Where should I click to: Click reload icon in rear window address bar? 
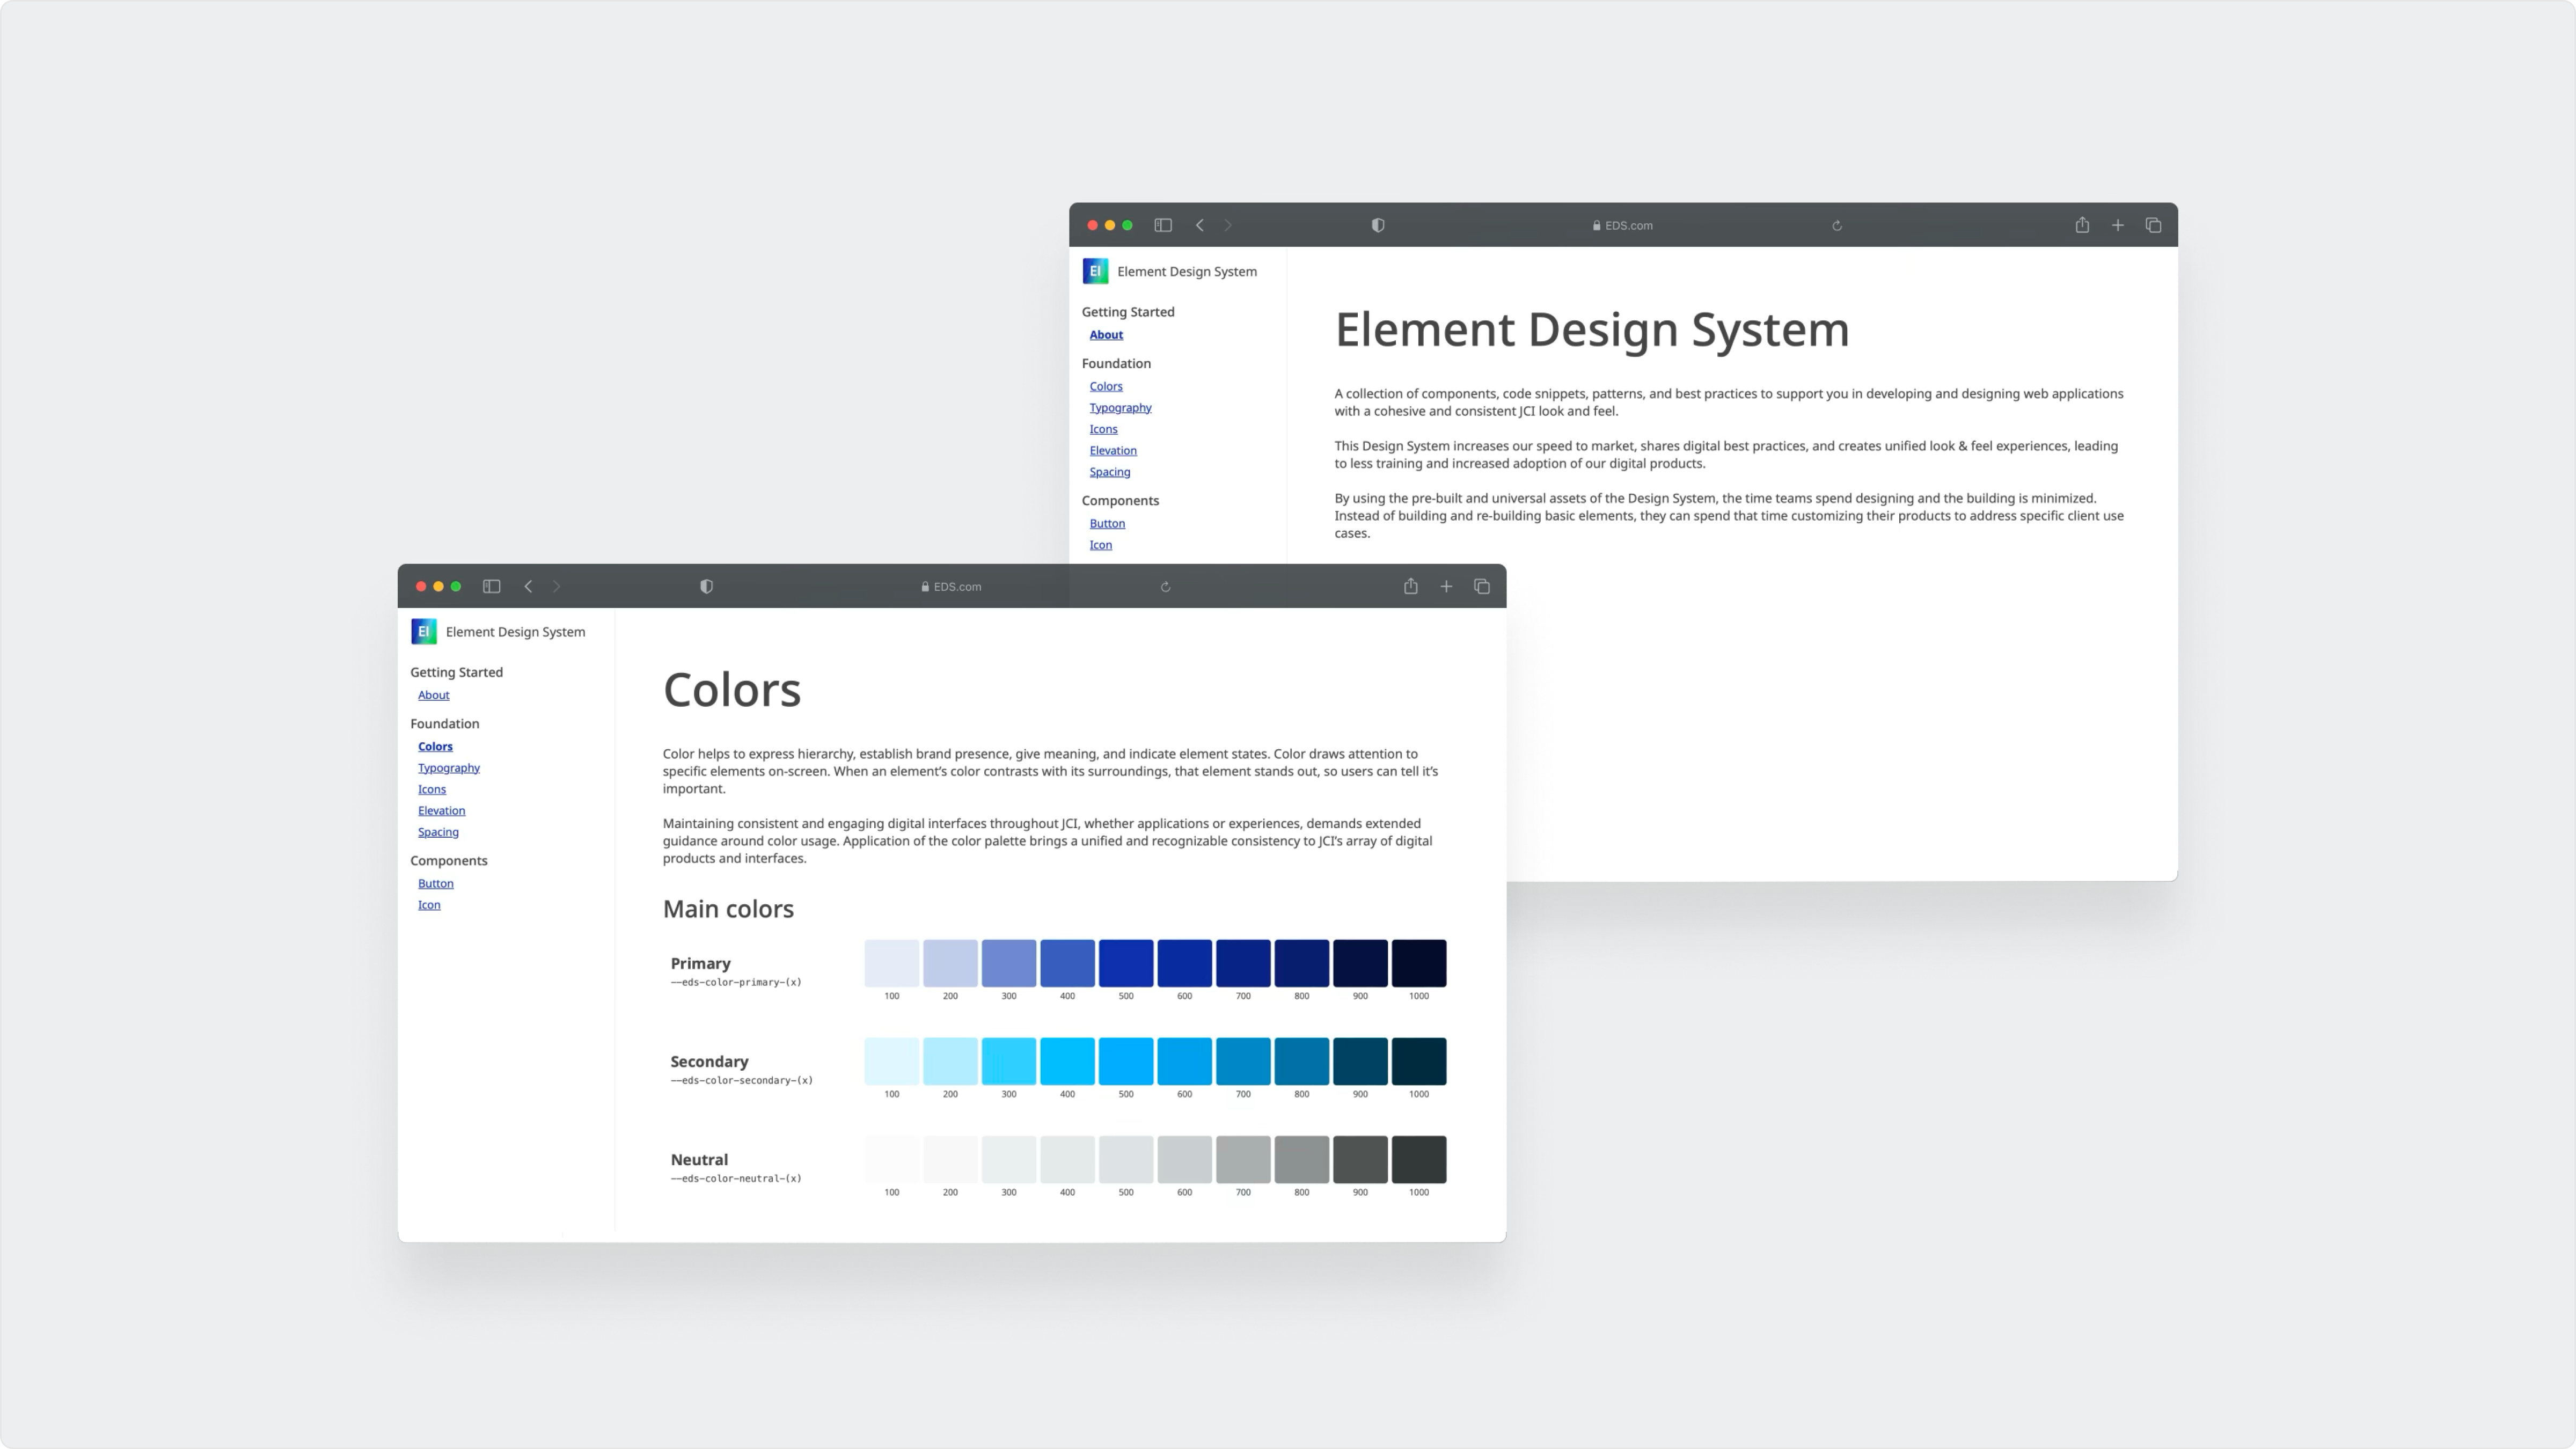[x=1837, y=226]
